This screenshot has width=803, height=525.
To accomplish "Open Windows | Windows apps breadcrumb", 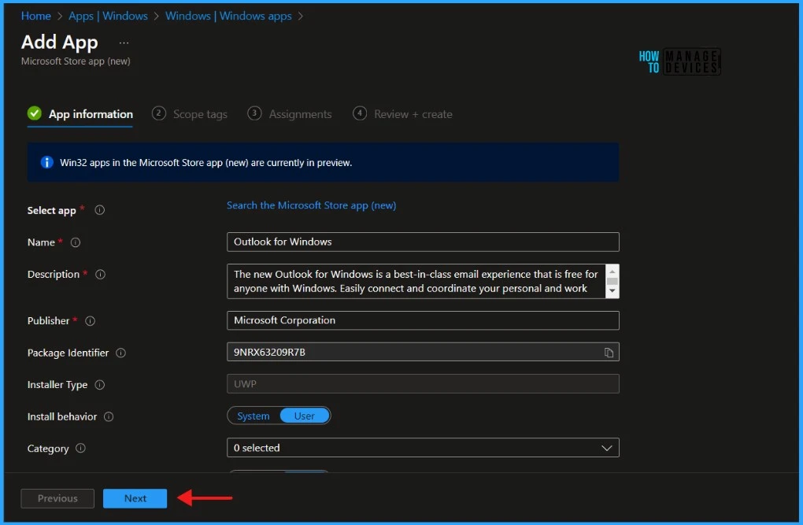I will tap(228, 16).
